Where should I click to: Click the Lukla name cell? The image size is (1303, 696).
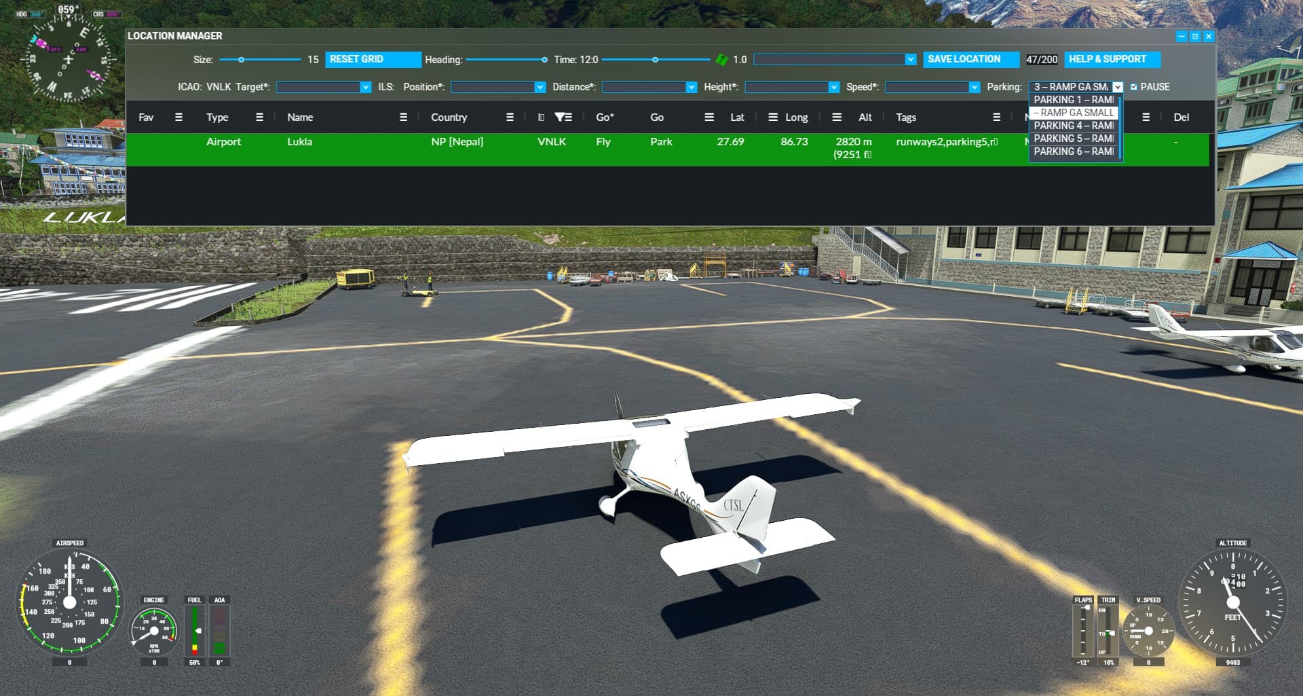[299, 142]
